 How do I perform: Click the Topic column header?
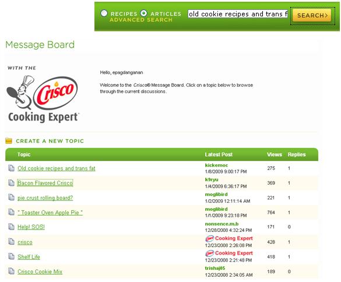pyautogui.click(x=24, y=154)
